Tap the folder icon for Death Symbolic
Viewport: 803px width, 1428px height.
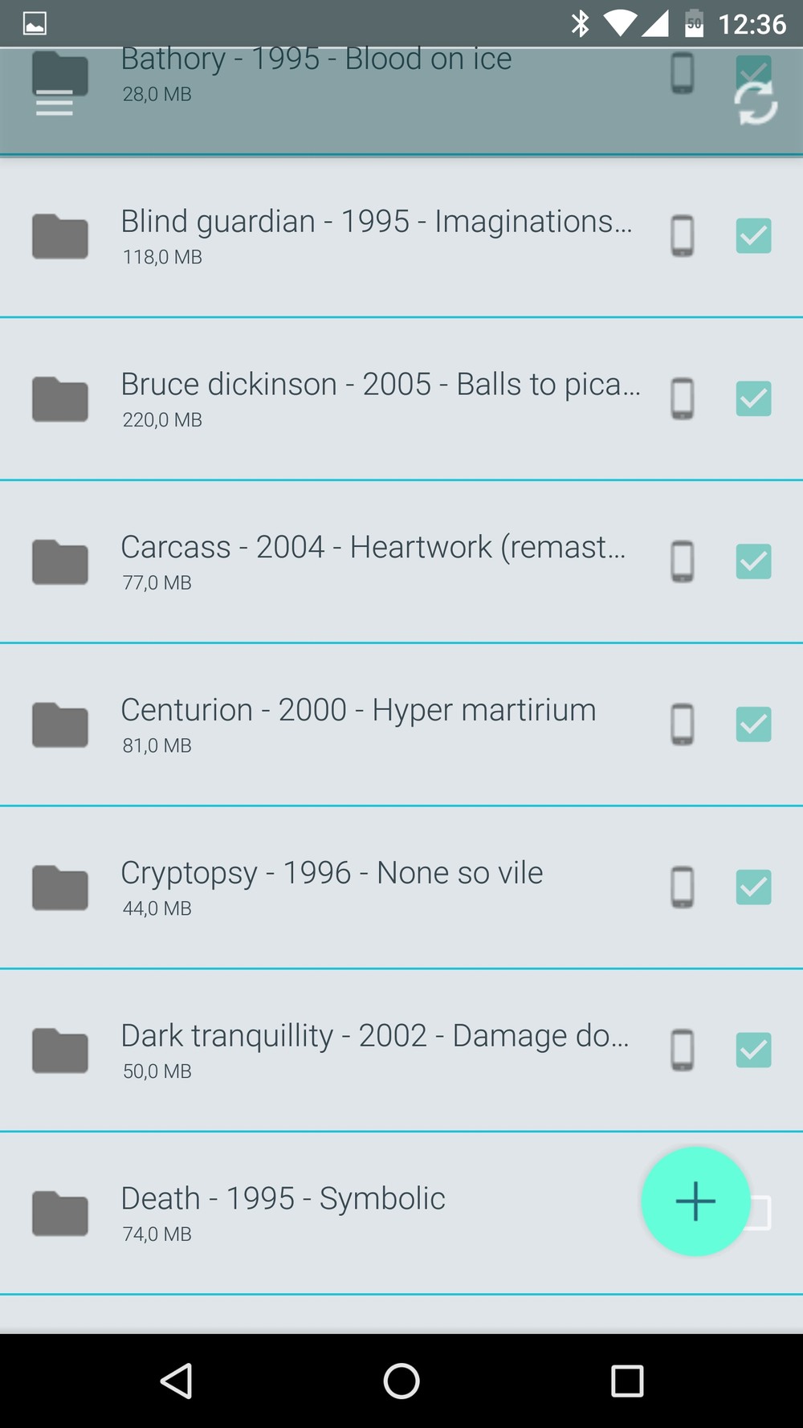click(60, 1213)
